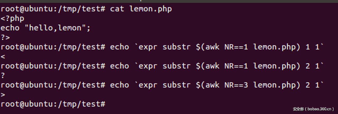
Task: Click "NR==1" in the command ending "1 1"
Action: pyautogui.click(x=236, y=47)
